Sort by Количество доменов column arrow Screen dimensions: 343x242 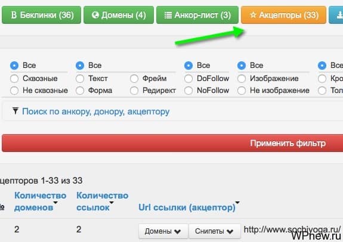tap(55, 203)
